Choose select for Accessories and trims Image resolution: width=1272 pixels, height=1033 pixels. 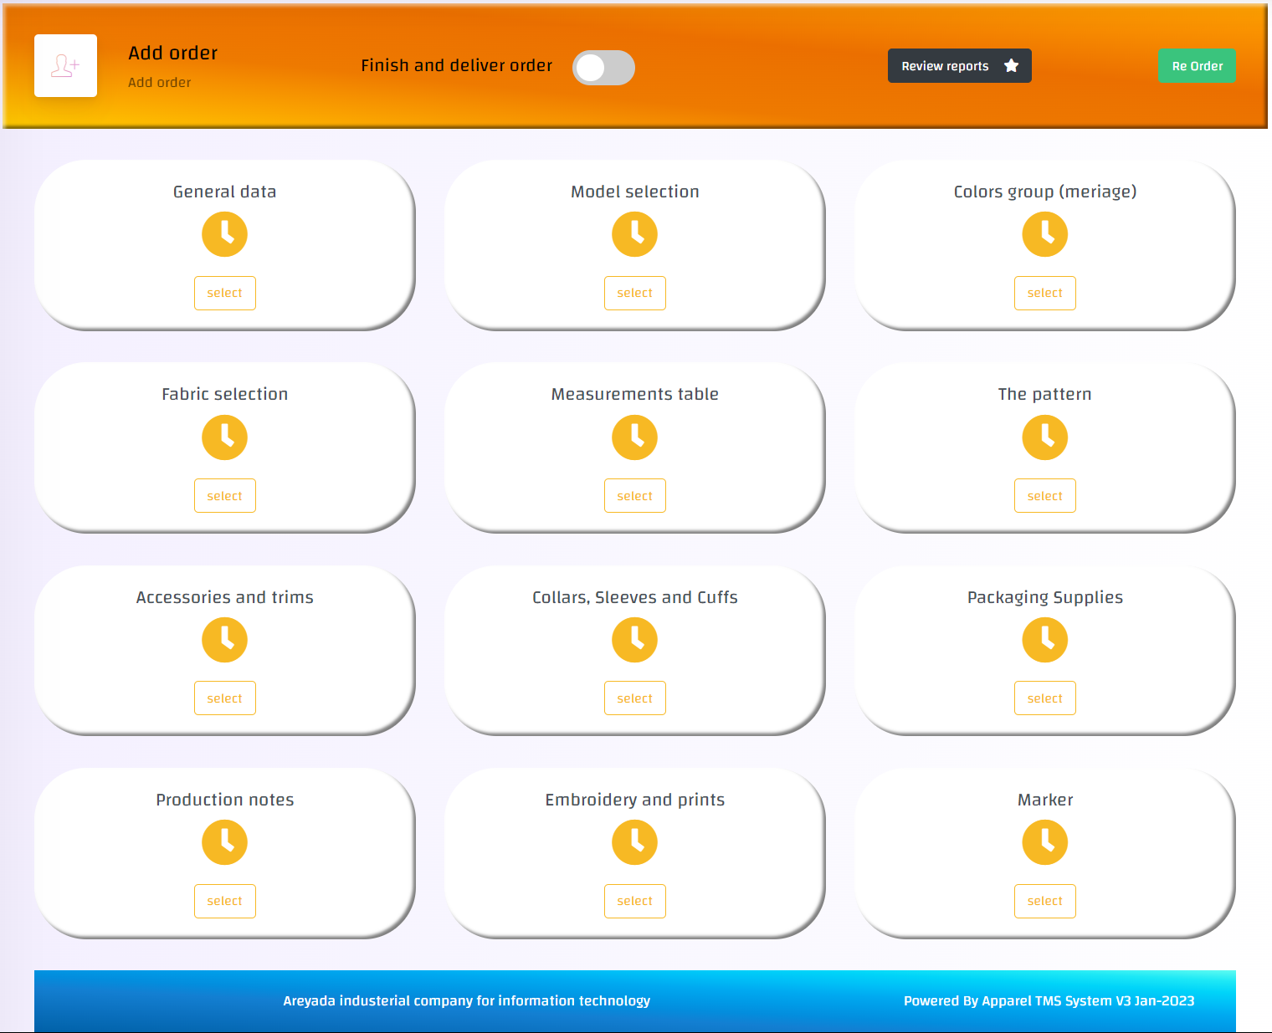(224, 698)
